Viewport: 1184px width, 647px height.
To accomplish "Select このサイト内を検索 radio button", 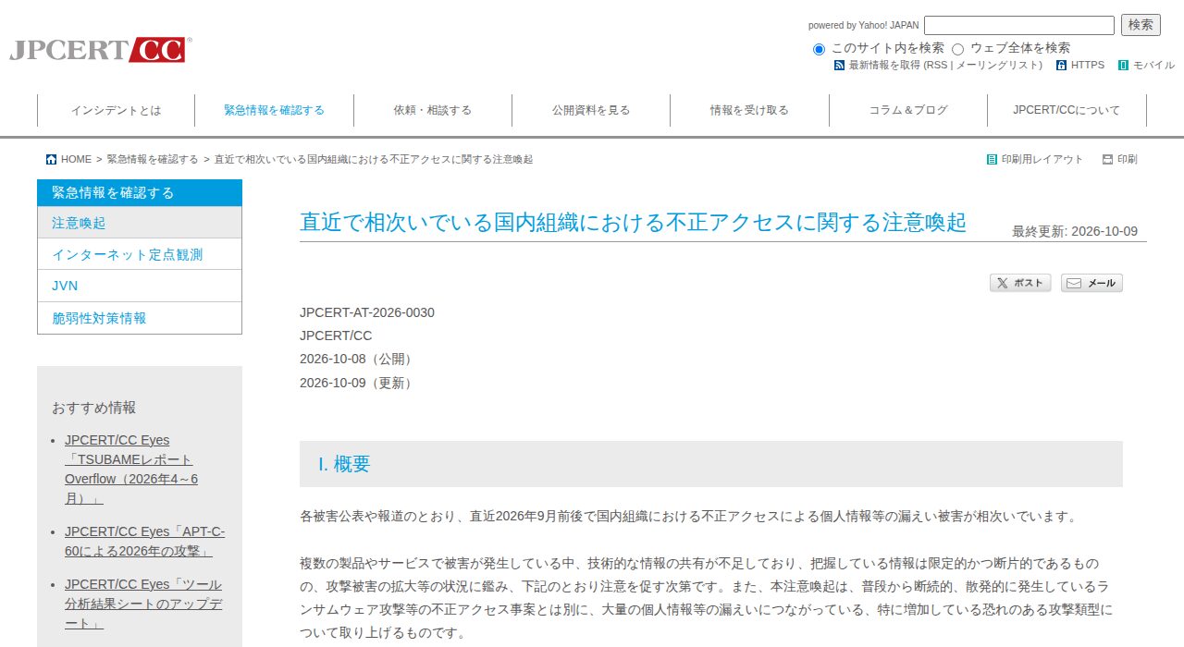I will (819, 49).
